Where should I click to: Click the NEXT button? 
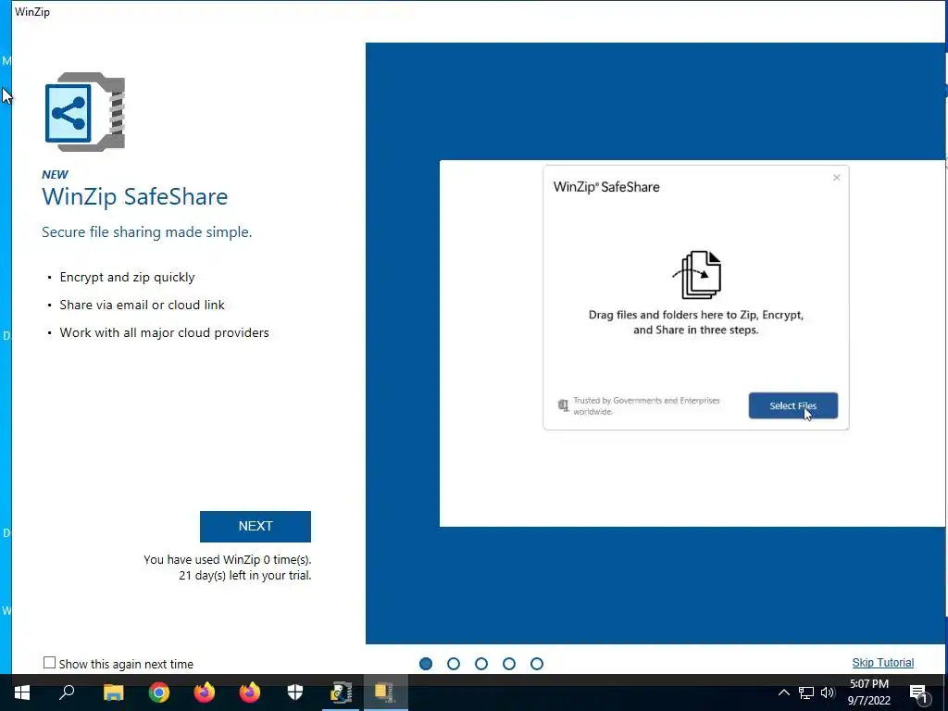pyautogui.click(x=256, y=527)
